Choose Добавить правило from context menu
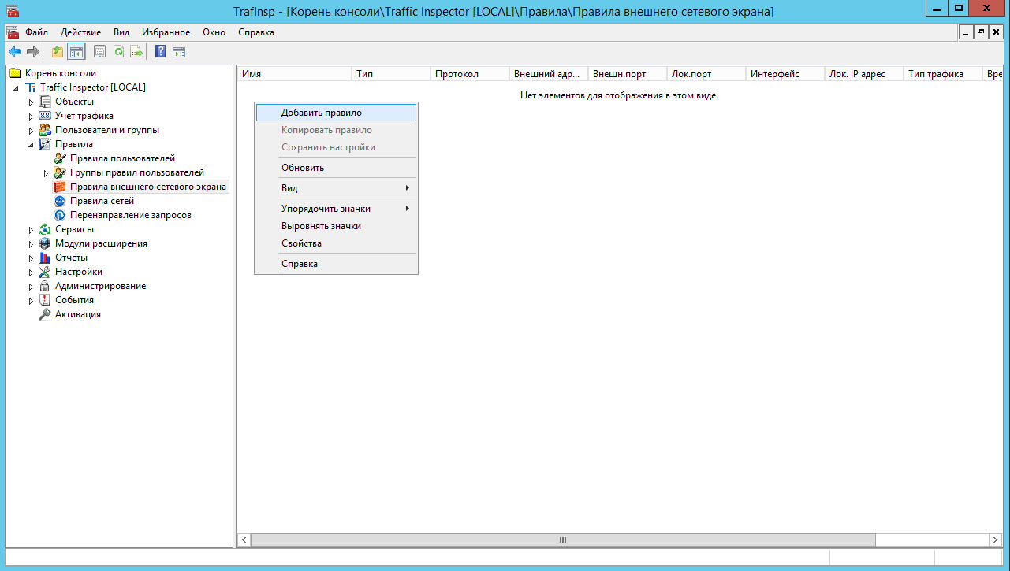 coord(336,113)
